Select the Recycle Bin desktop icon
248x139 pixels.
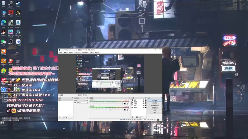tap(3, 4)
